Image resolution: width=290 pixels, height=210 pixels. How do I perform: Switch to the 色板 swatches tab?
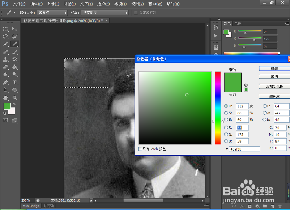click(238, 24)
